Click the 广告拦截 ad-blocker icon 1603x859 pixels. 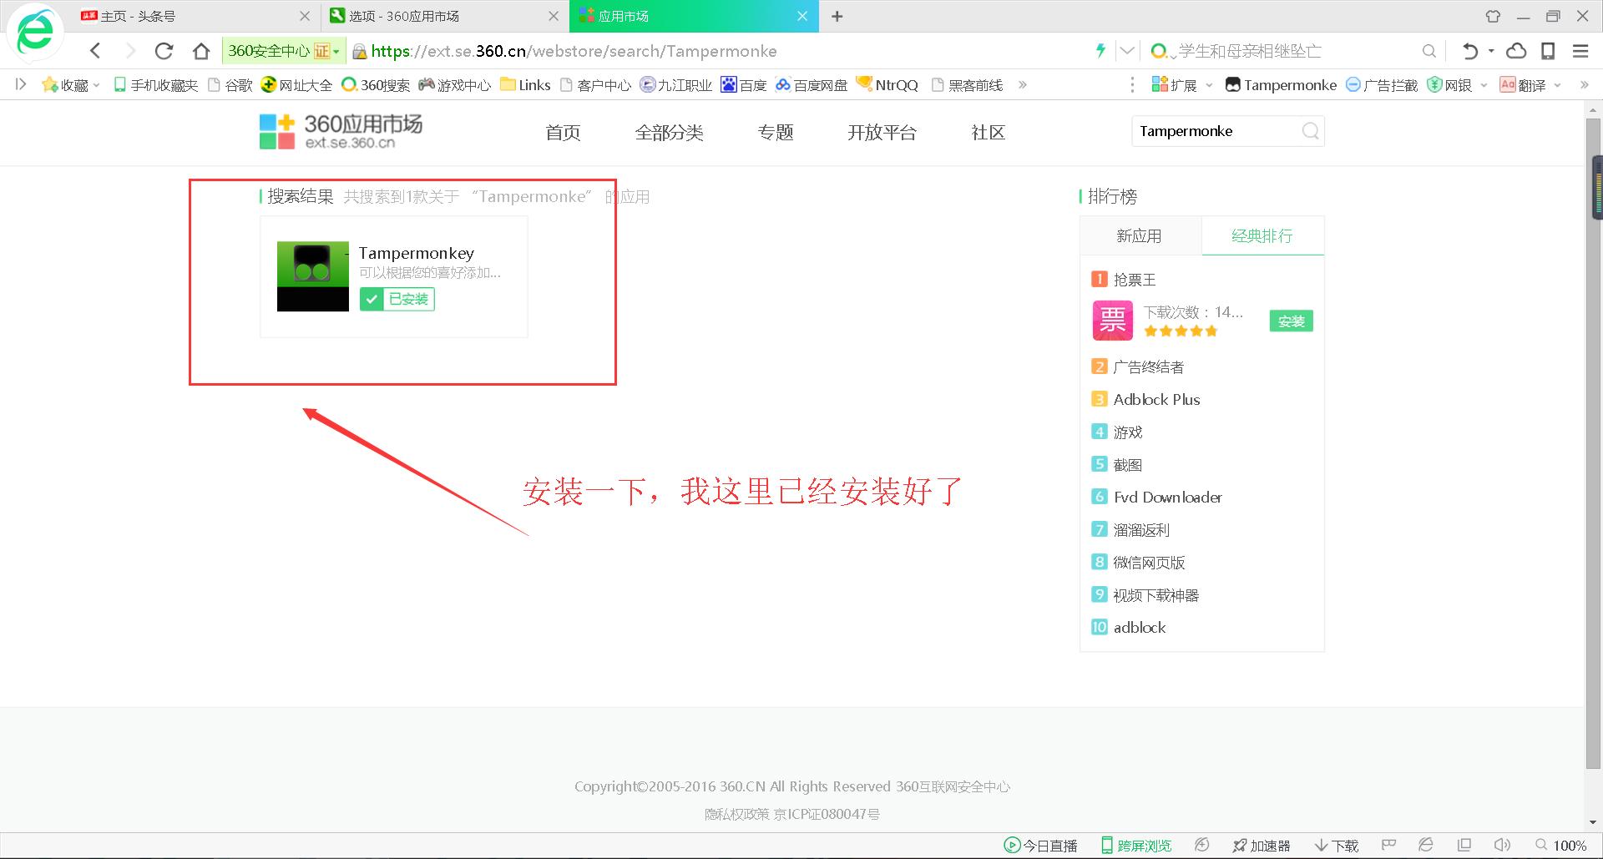pos(1353,84)
